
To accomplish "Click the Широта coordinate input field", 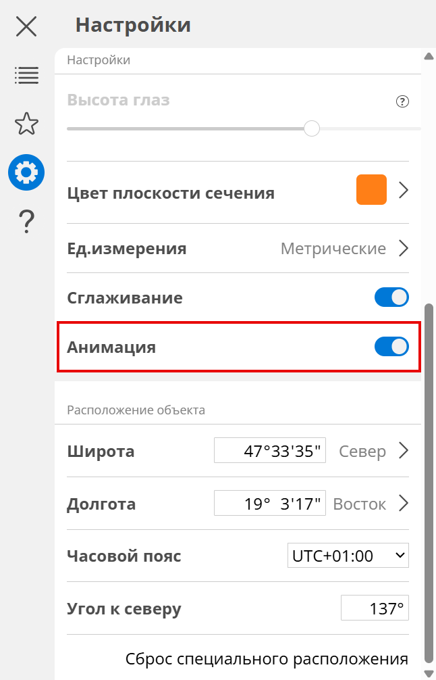I will coord(270,451).
